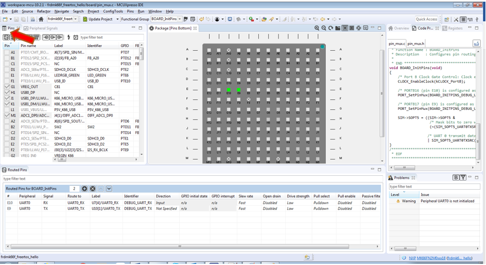
Task: Click the New wizard icon in toolbar
Action: point(5,19)
